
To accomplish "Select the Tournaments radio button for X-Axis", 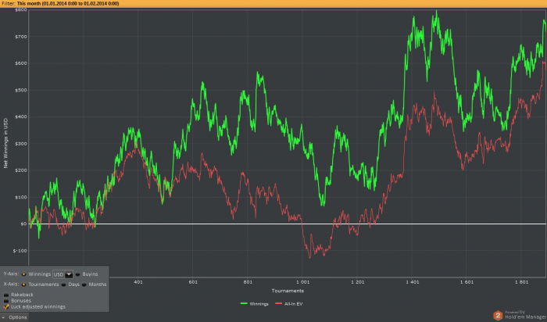I will pos(23,284).
